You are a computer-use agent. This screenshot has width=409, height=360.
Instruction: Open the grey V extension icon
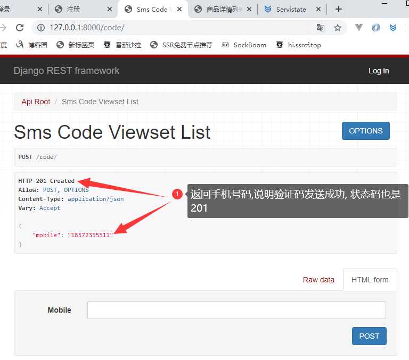pyautogui.click(x=359, y=27)
